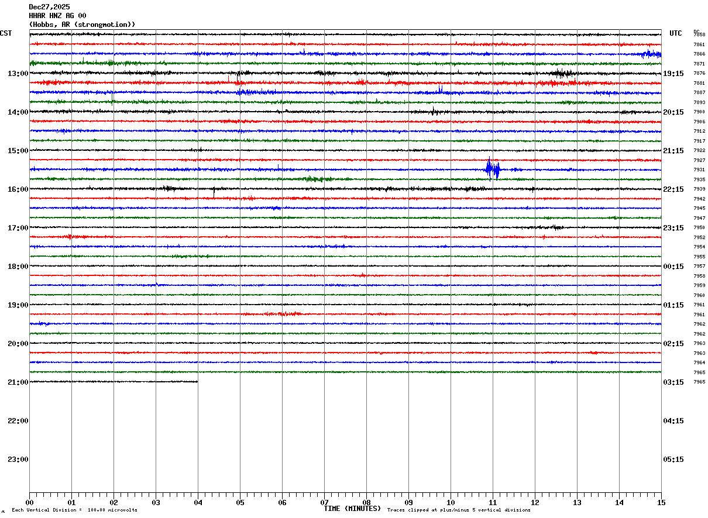Click the DC offset value 7912

click(x=699, y=132)
